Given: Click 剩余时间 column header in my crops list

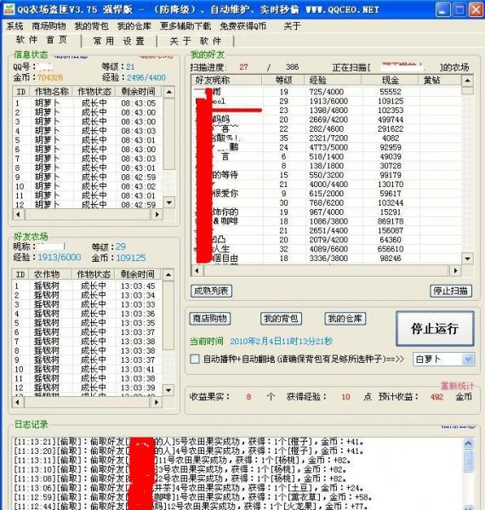Looking at the screenshot, I should (139, 92).
